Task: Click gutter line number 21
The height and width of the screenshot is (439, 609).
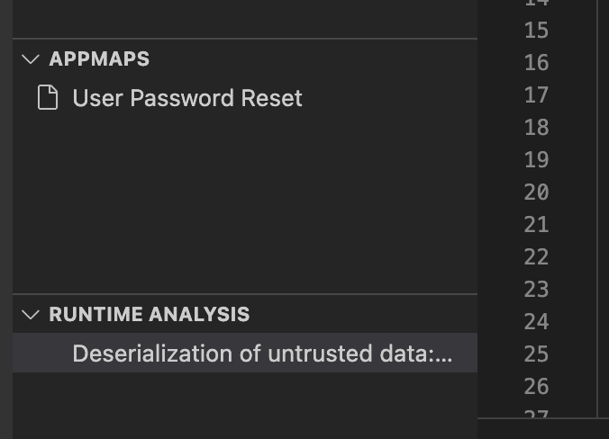Action: tap(536, 225)
